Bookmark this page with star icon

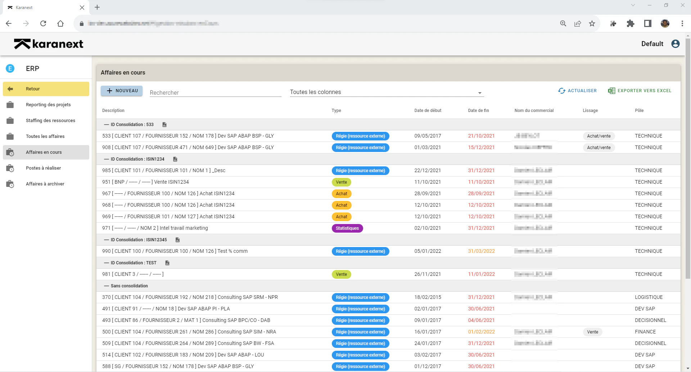point(592,23)
